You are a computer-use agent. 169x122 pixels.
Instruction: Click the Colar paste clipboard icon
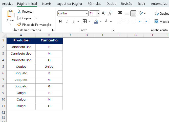point(11,13)
